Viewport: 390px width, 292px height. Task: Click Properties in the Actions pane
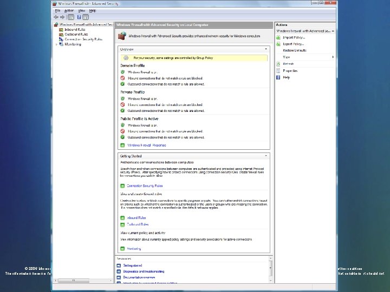290,71
